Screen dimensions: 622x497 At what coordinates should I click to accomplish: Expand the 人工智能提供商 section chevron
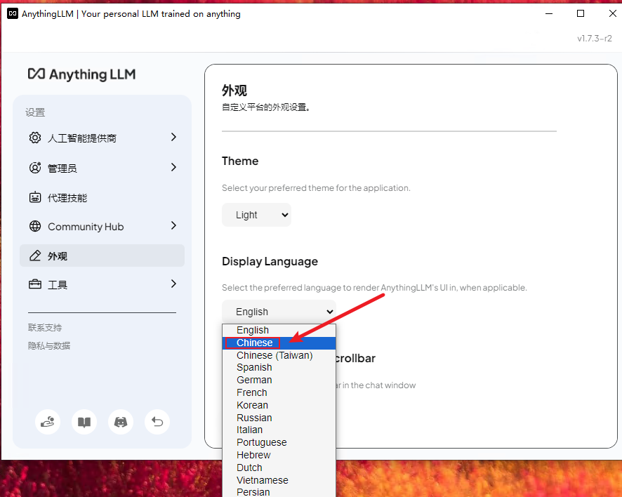tap(173, 138)
